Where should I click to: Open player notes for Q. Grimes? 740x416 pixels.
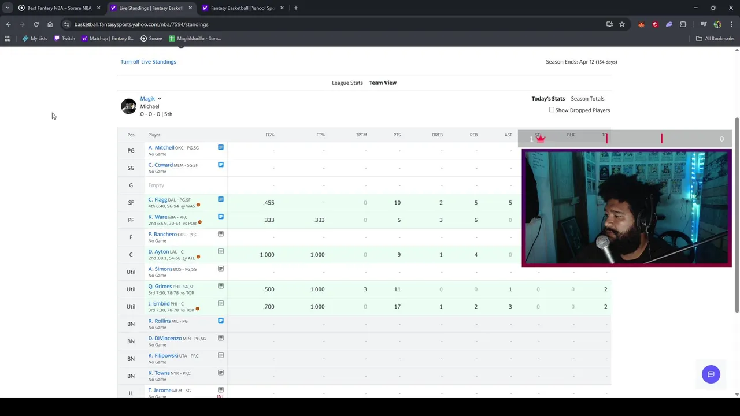(x=220, y=286)
